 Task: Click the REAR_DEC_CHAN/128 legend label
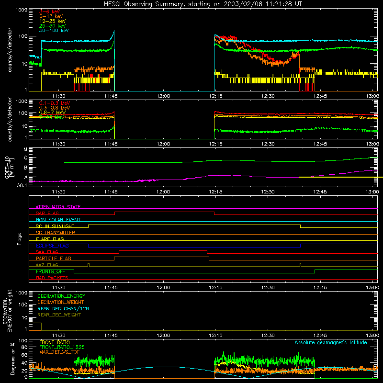[63, 308]
